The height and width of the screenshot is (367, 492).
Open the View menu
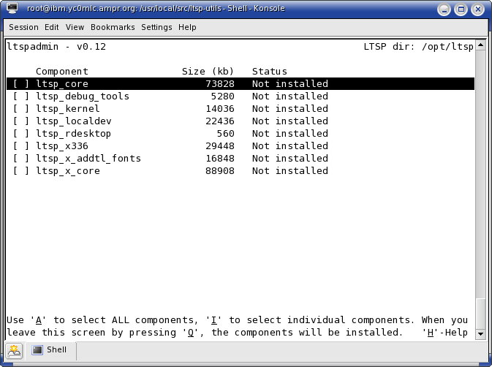coord(75,27)
